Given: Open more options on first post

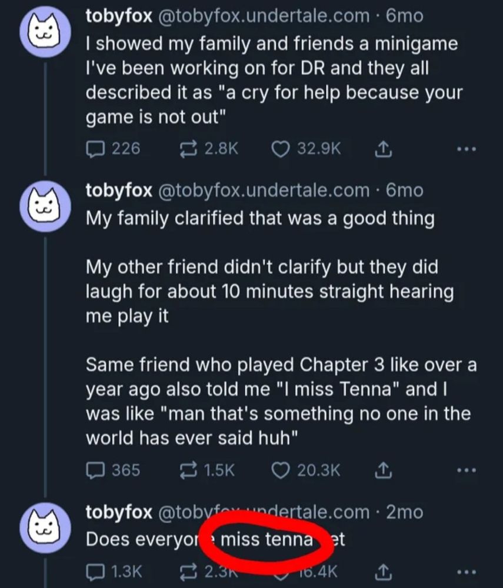Looking at the screenshot, I should [467, 149].
